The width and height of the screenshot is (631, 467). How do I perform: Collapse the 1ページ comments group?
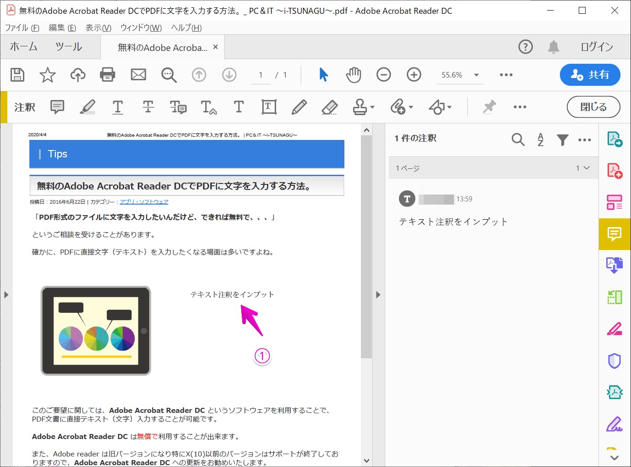(587, 168)
